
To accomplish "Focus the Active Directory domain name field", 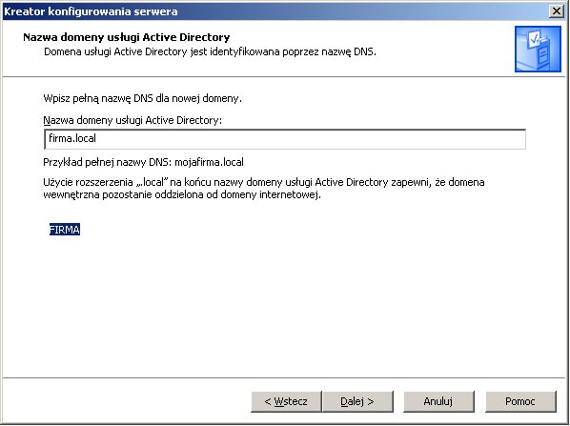I will (x=285, y=139).
